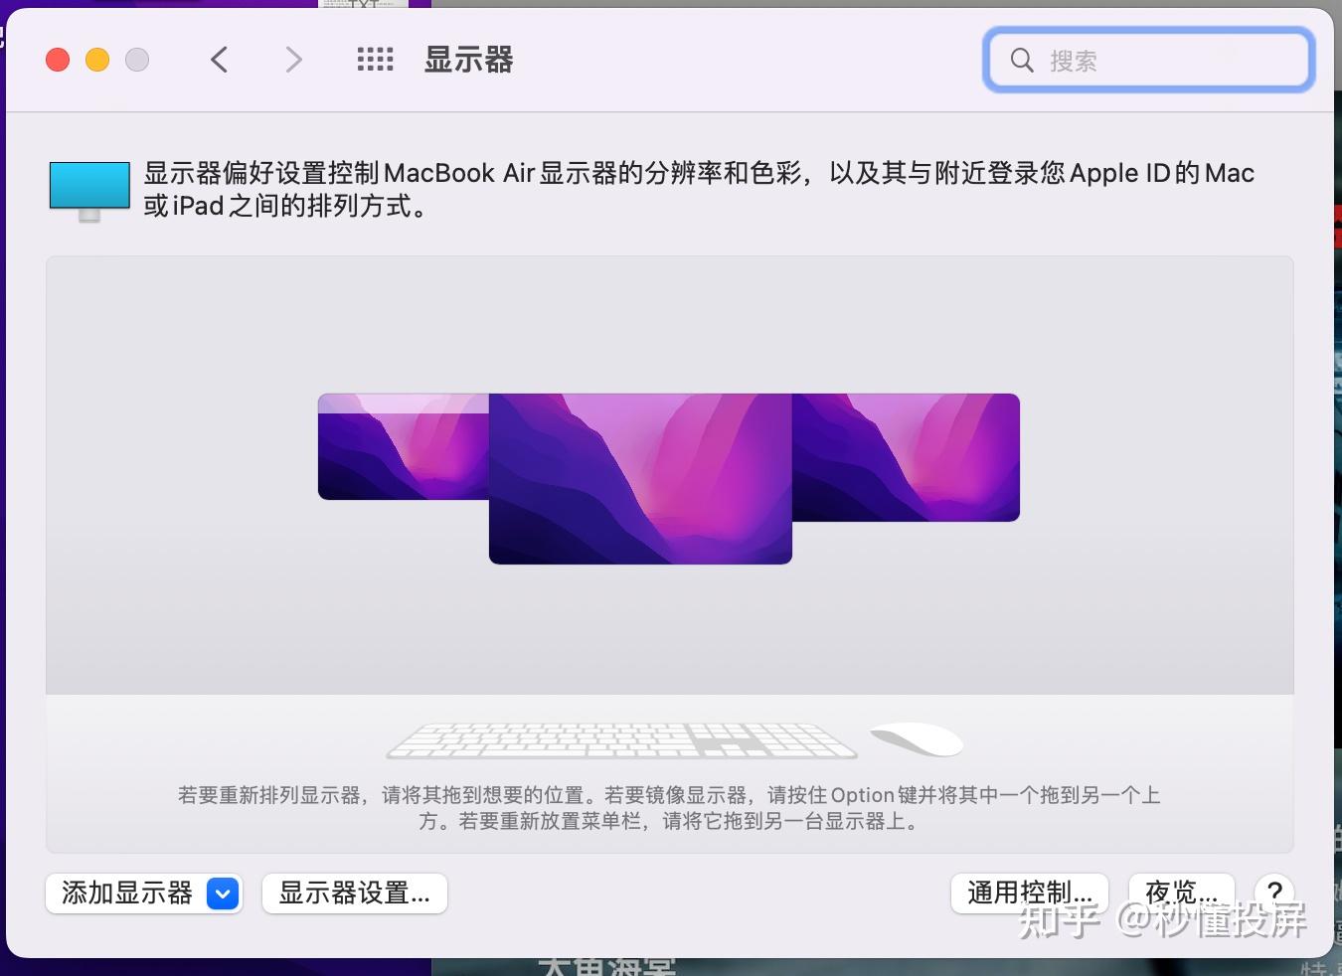Click the back navigation arrow

(x=220, y=59)
